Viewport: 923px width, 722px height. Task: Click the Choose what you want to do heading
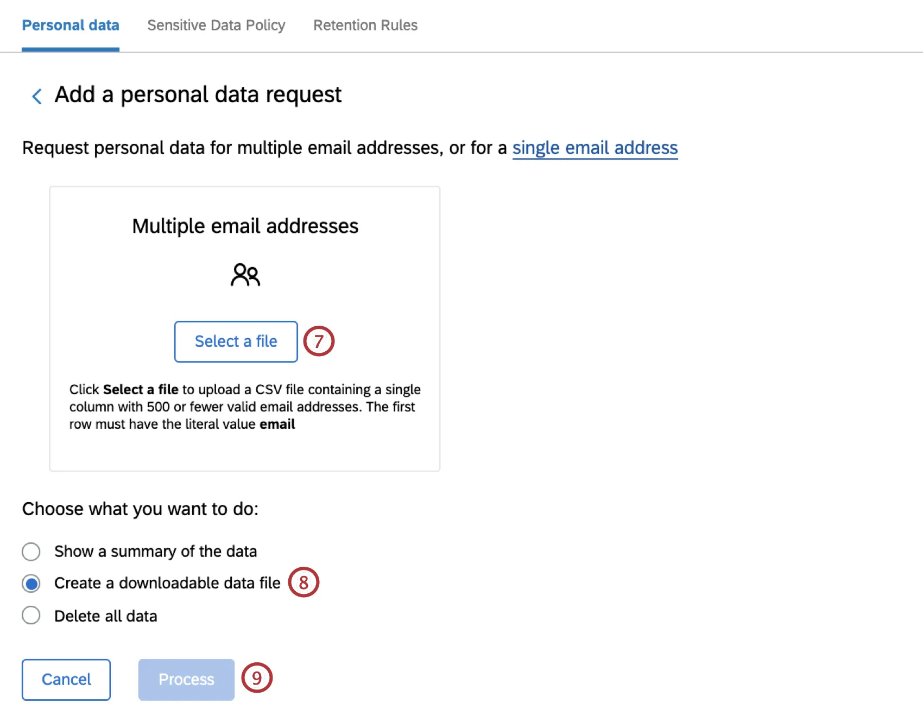[140, 509]
